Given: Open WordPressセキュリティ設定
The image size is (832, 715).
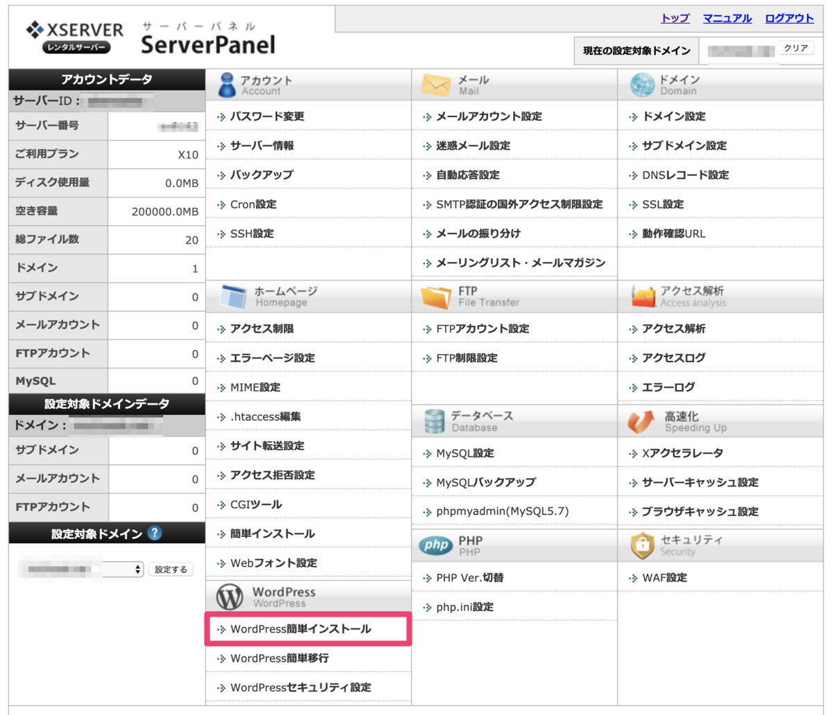Looking at the screenshot, I should pos(301,687).
